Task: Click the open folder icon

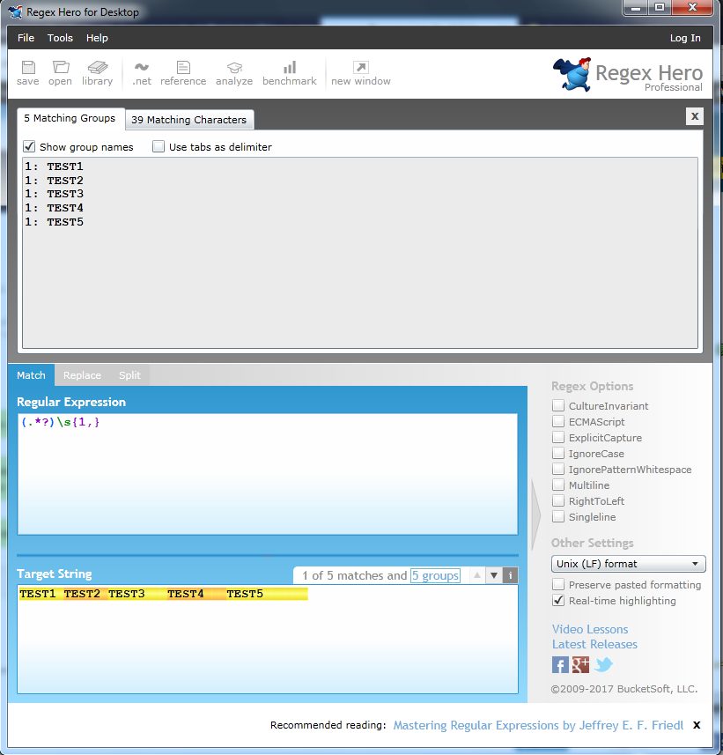Action: [x=60, y=73]
